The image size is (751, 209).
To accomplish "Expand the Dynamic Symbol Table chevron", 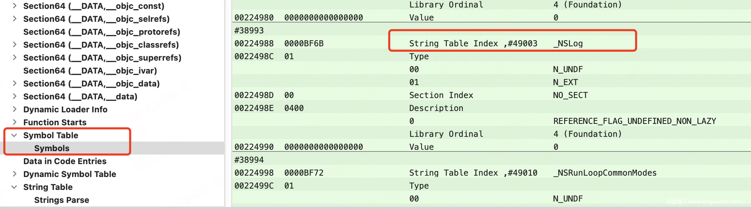I will click(x=14, y=174).
